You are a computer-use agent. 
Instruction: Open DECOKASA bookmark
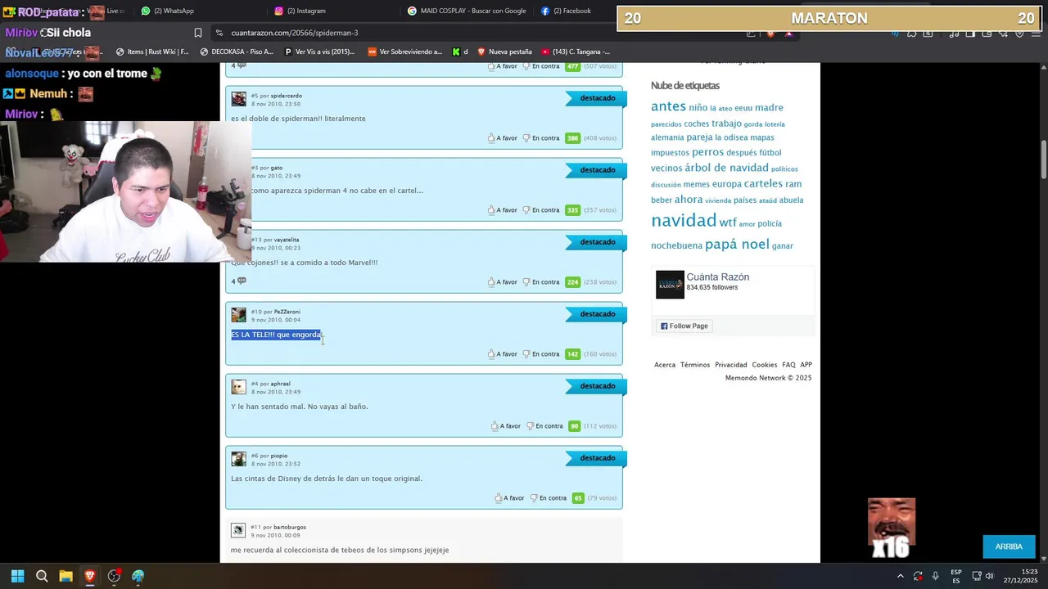(x=237, y=52)
